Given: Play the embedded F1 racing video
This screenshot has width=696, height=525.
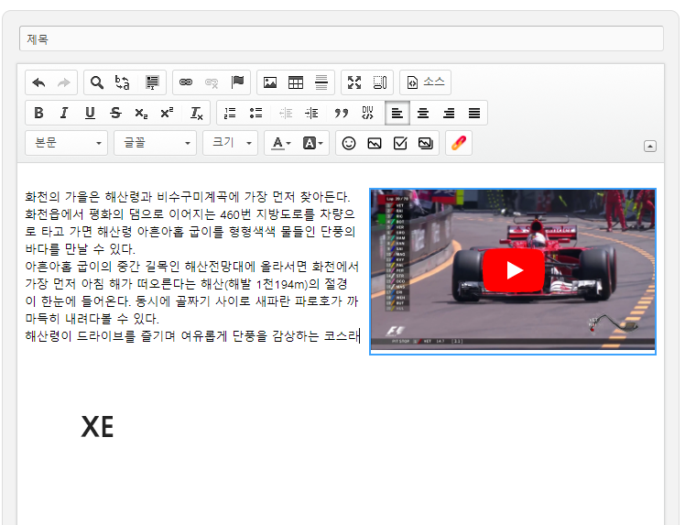Looking at the screenshot, I should click(x=513, y=270).
